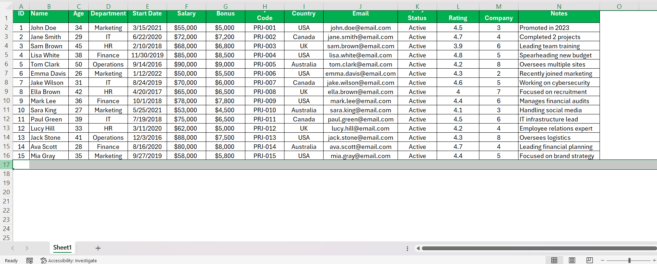
Task: Select column J header
Action: pos(361,6)
